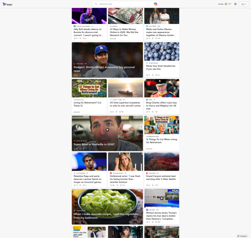Open the guacamole bowl image
This screenshot has height=238, width=251.
tap(107, 207)
